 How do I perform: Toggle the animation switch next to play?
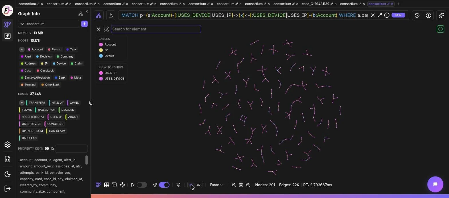[142, 185]
